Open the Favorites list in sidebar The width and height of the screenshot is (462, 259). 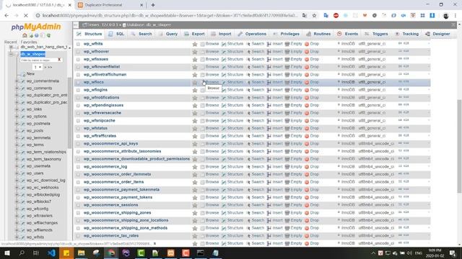[29, 42]
